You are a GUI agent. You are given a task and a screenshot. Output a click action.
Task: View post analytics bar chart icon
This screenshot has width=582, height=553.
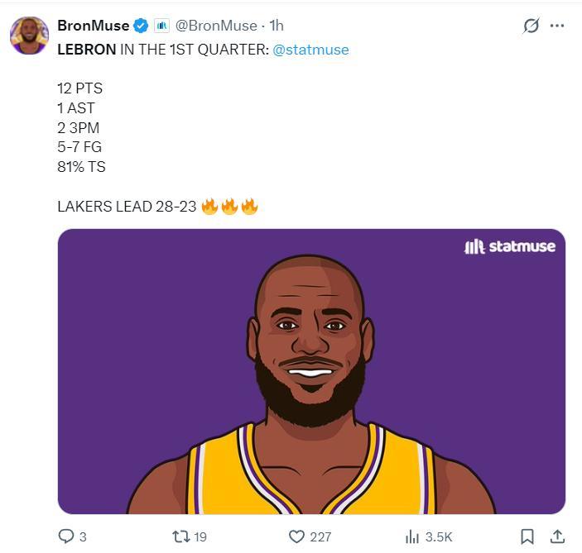click(412, 536)
